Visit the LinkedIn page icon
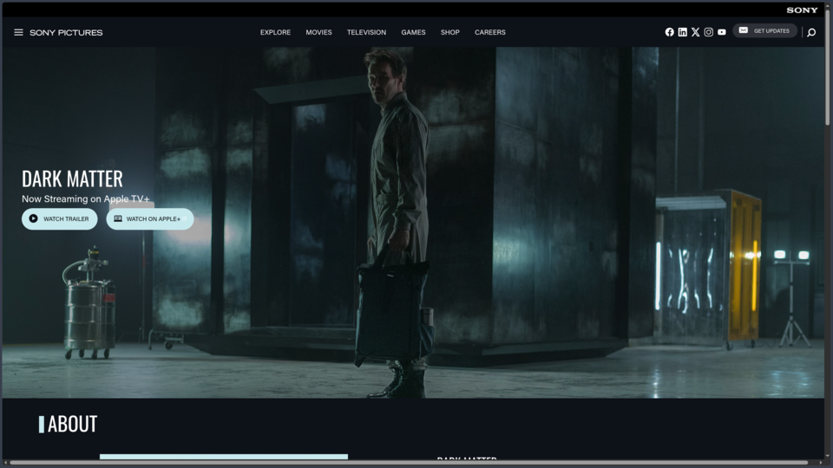 (683, 32)
